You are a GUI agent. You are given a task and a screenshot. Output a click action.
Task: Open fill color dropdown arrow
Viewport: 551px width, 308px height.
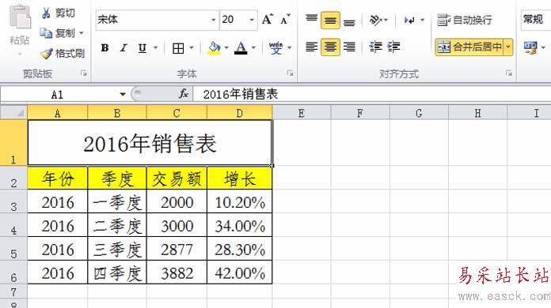tap(226, 47)
